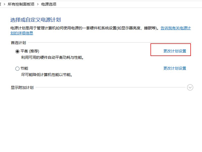The image size is (202, 152).
Task: Enable the 节能 power plan option
Action: point(17,68)
